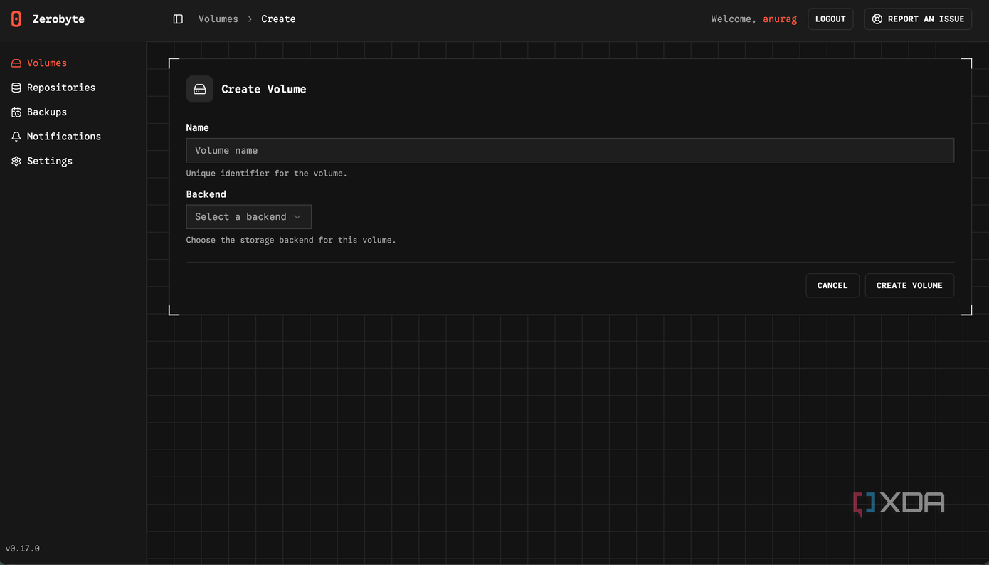Click the Create breadcrumb text
The width and height of the screenshot is (989, 565).
click(x=278, y=19)
